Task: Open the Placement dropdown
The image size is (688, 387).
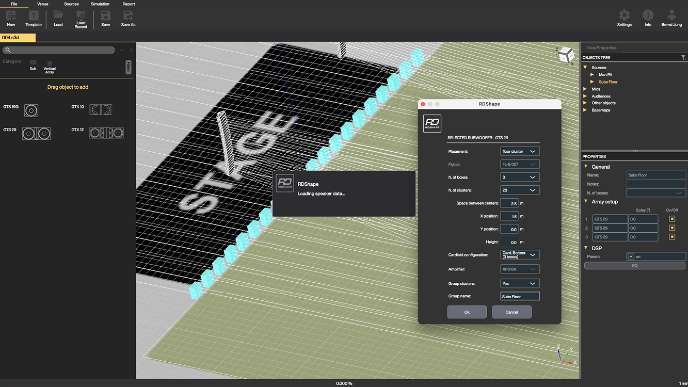Action: point(520,151)
